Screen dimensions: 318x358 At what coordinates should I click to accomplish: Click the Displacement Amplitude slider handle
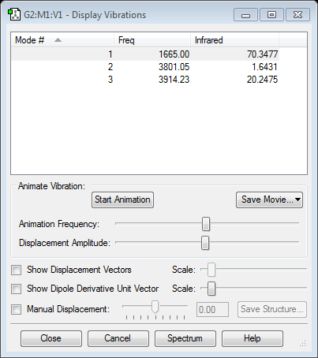coord(205,243)
